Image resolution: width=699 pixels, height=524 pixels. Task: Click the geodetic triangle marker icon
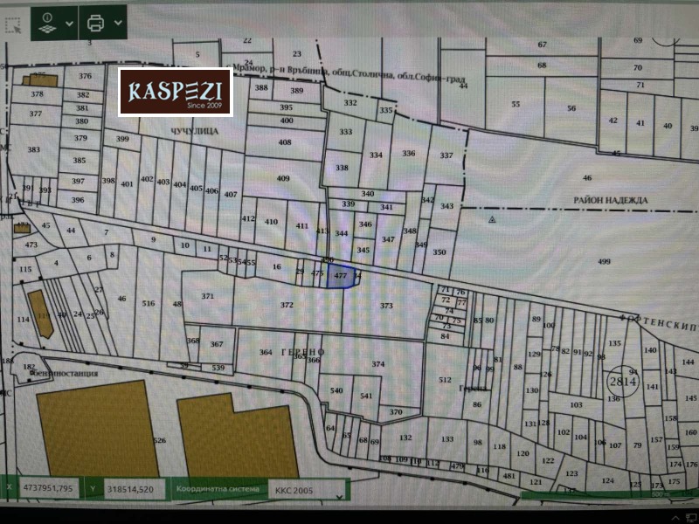point(492,219)
